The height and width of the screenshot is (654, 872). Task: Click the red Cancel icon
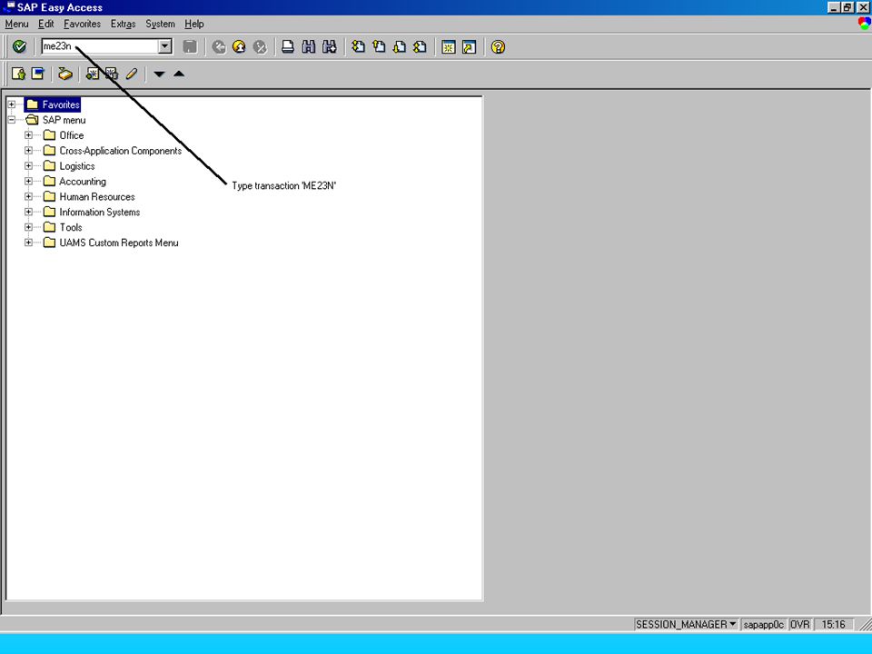(x=260, y=46)
